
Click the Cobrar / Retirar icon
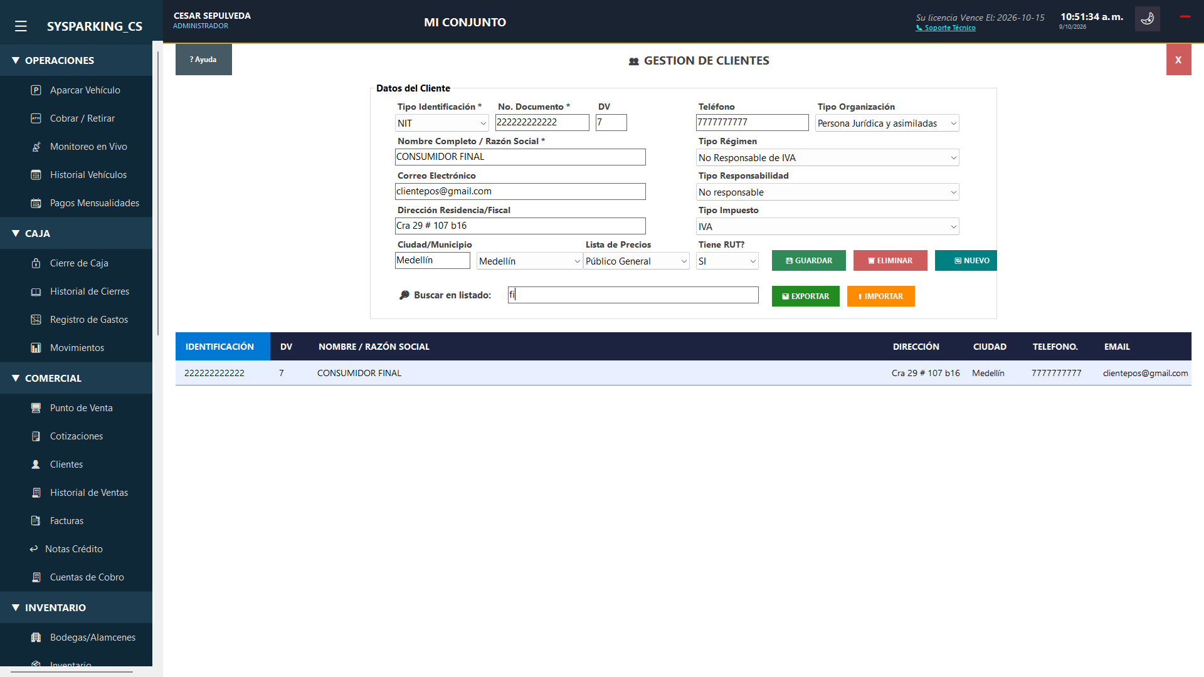coord(36,118)
